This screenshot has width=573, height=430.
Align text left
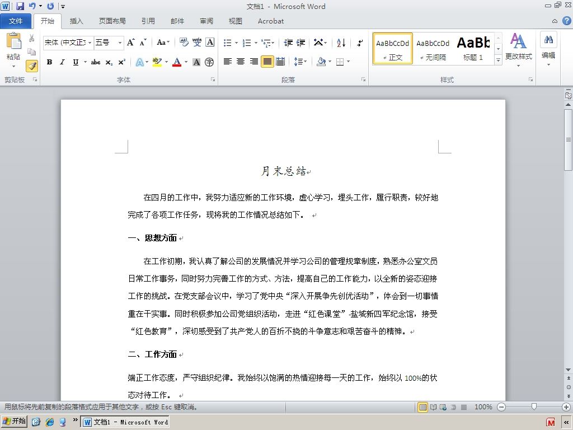click(x=228, y=62)
